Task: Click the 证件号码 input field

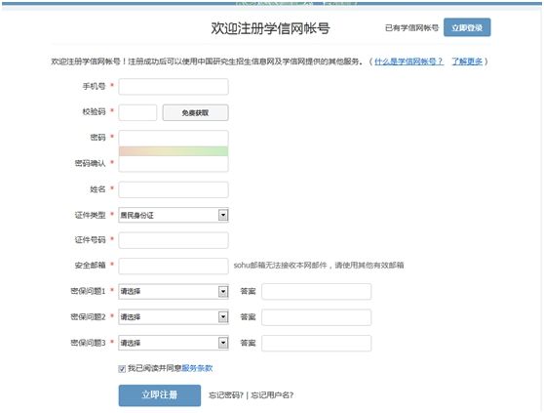Action: tap(174, 240)
